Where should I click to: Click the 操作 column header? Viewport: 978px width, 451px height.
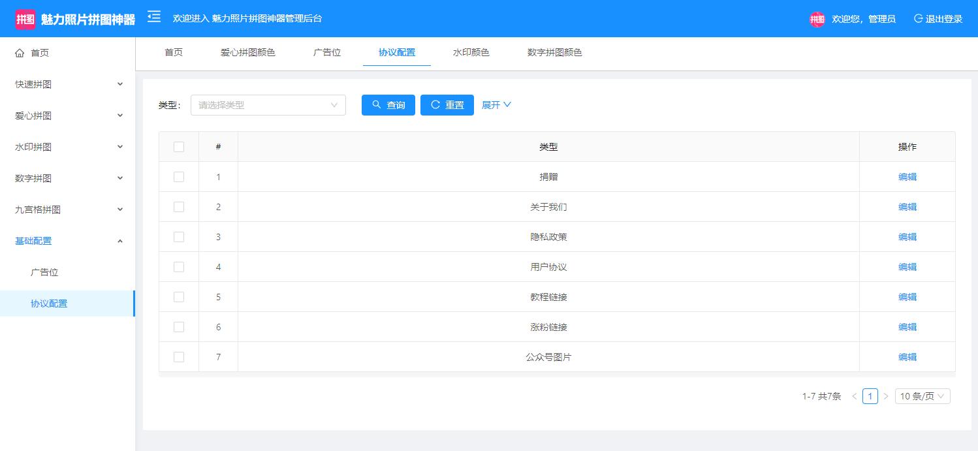click(x=907, y=147)
